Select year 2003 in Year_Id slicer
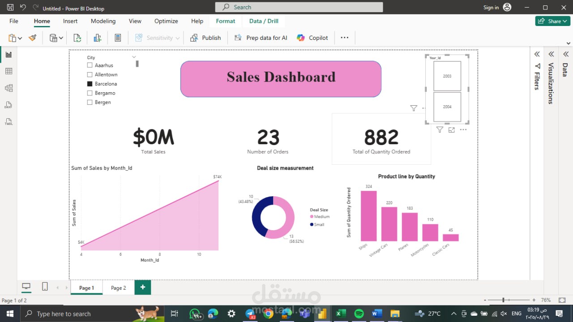Image resolution: width=573 pixels, height=322 pixels. click(x=447, y=76)
